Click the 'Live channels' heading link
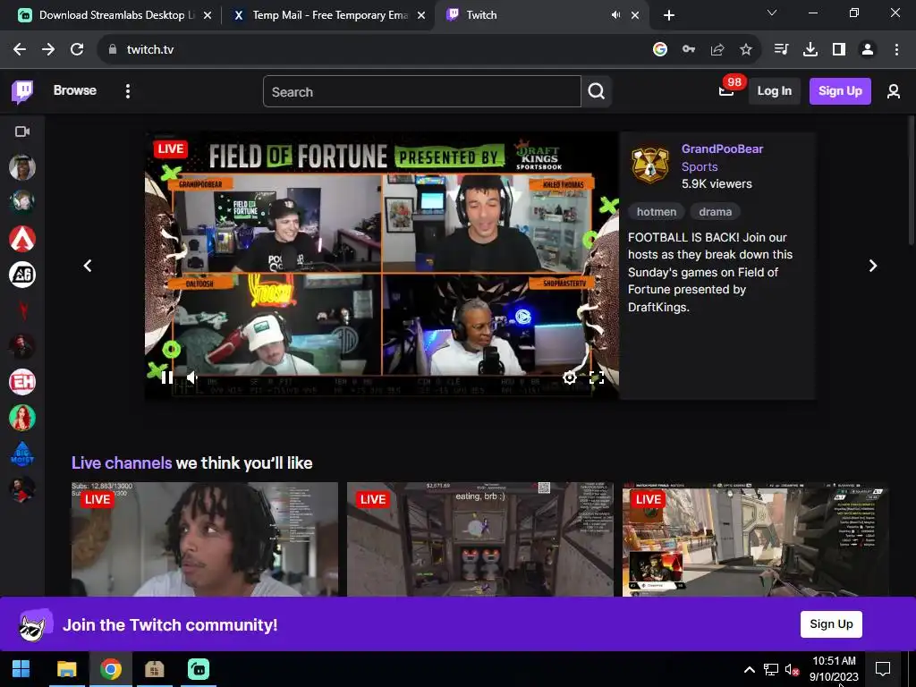 pyautogui.click(x=122, y=463)
